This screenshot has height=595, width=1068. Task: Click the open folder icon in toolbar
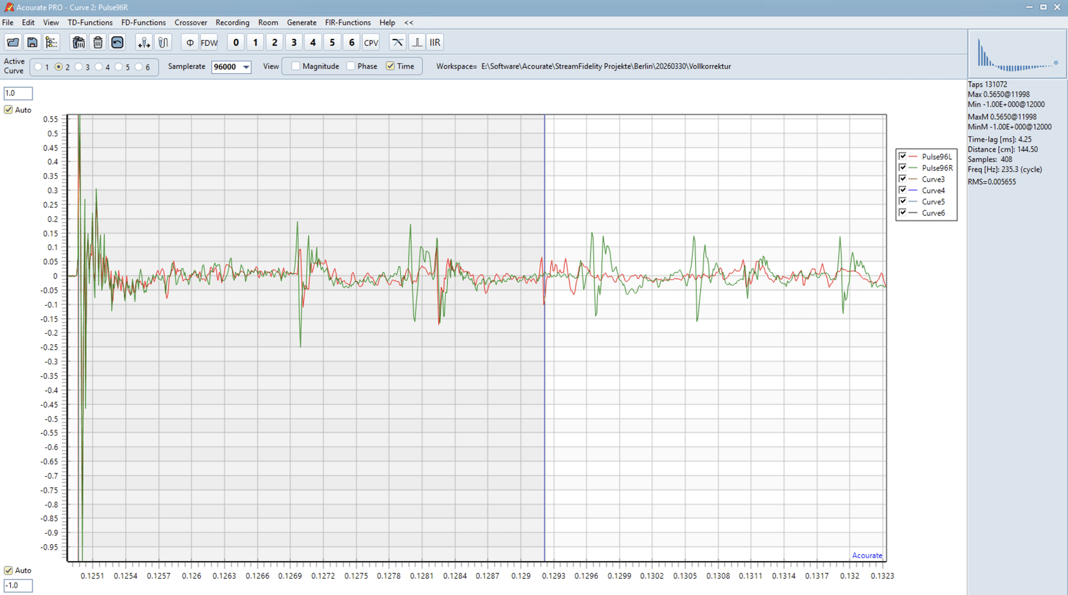coord(13,42)
